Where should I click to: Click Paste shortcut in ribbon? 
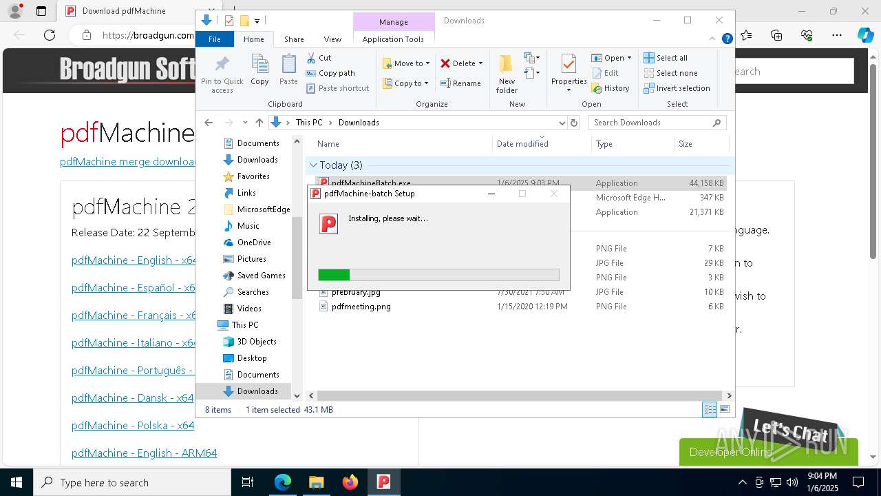pyautogui.click(x=337, y=88)
